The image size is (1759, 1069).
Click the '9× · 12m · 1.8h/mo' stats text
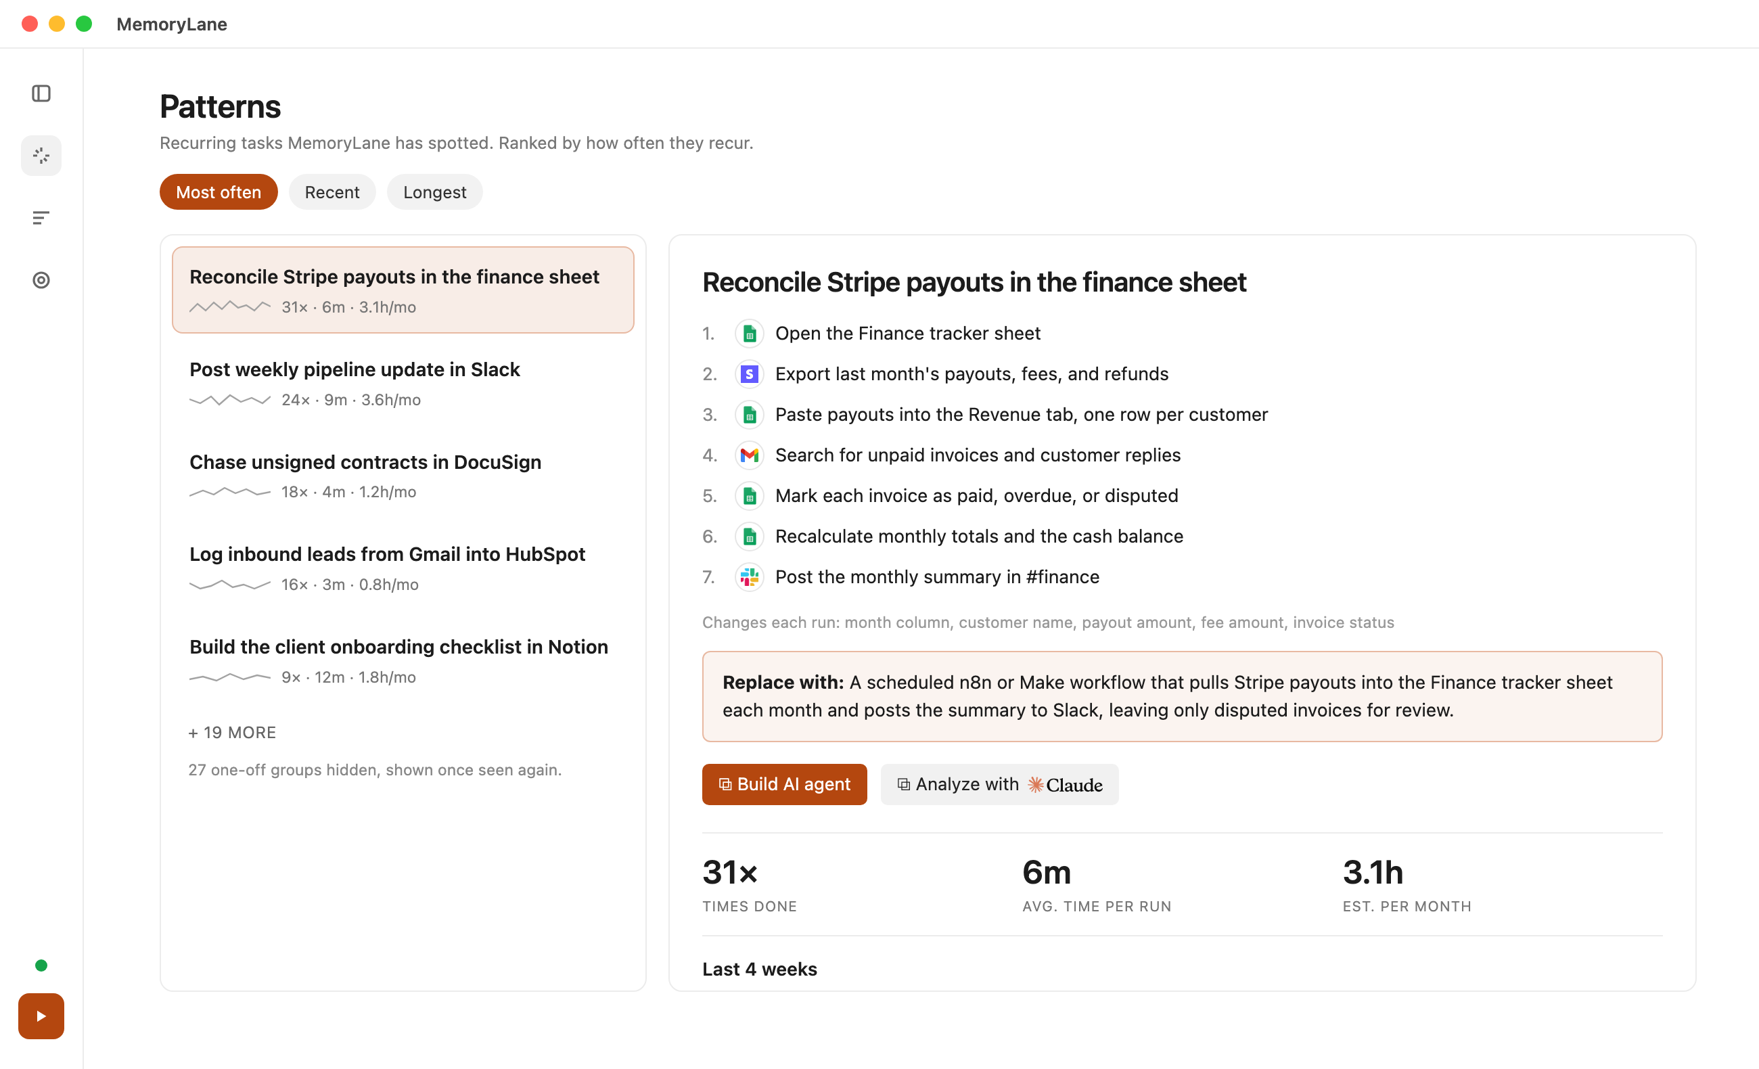point(348,677)
